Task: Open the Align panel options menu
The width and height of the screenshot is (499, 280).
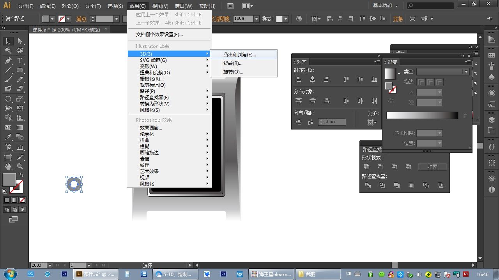Action: pyautogui.click(x=377, y=62)
